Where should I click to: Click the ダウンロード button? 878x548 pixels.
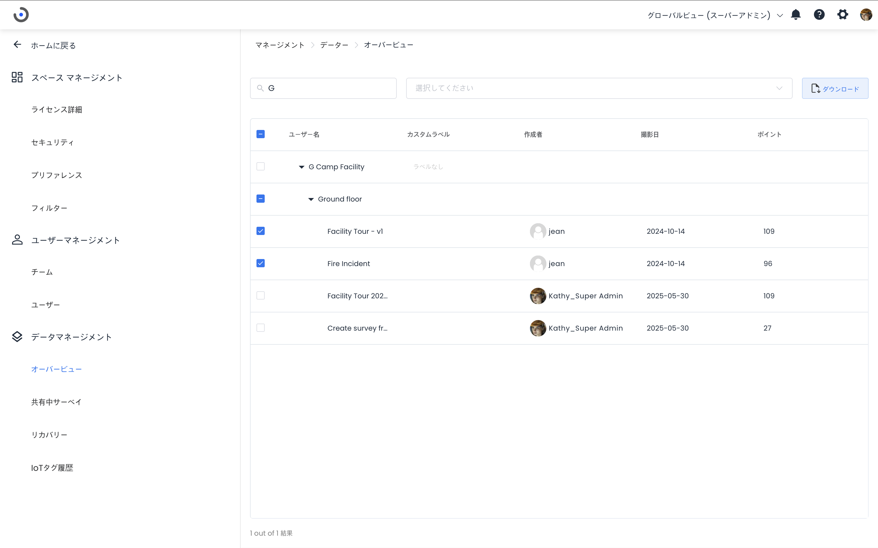(835, 88)
